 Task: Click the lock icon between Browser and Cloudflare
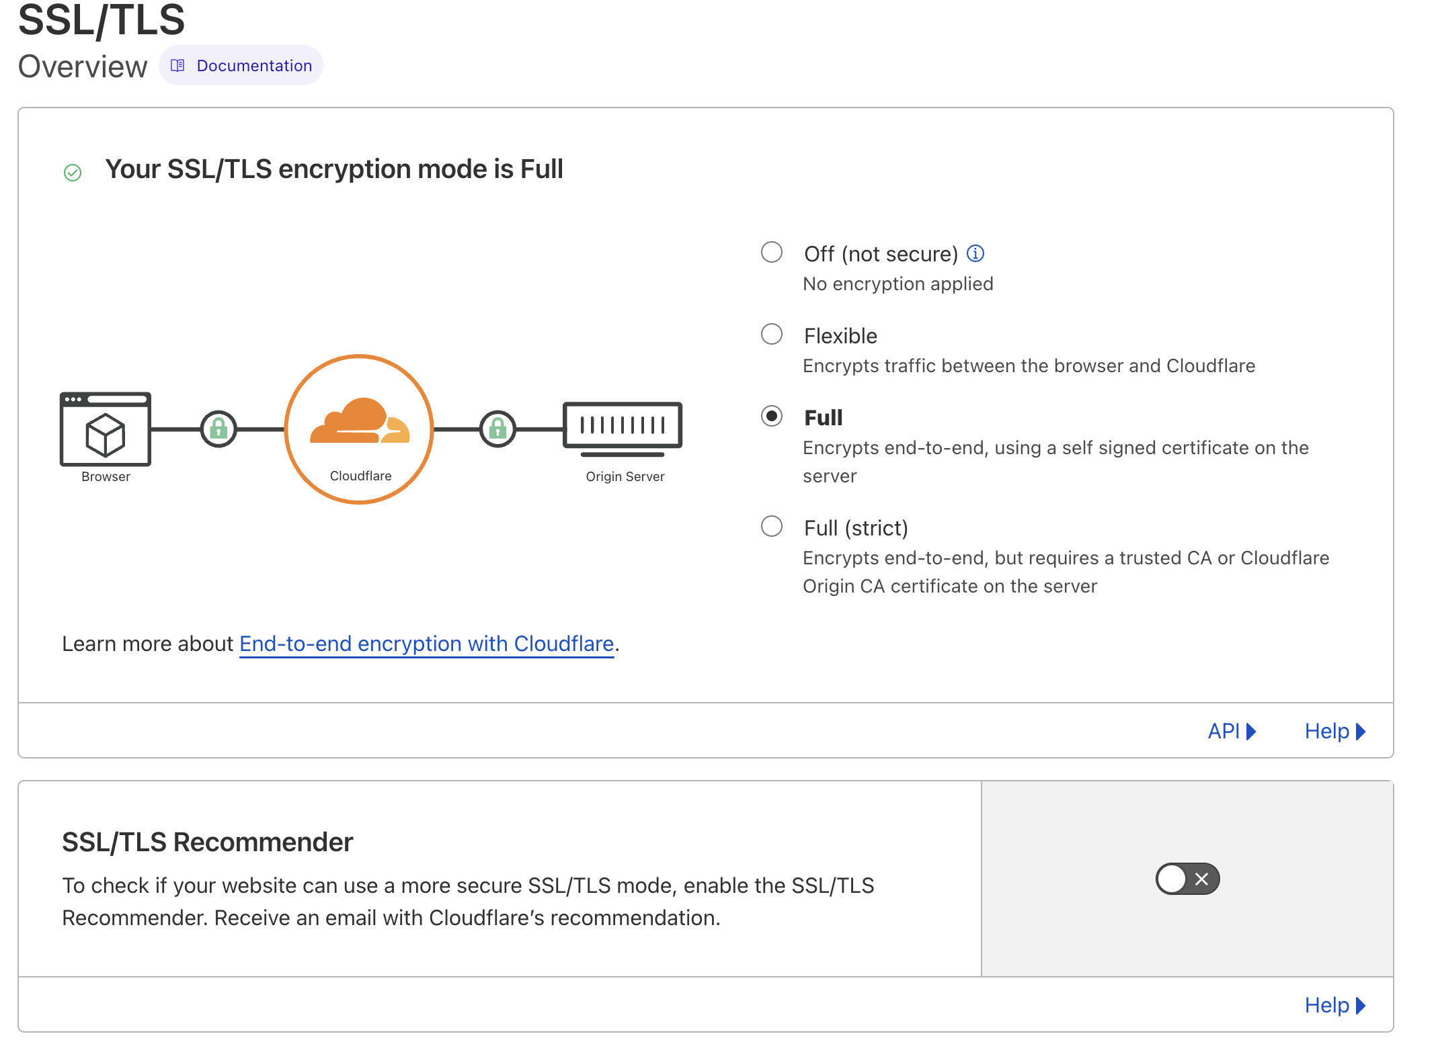pyautogui.click(x=218, y=428)
